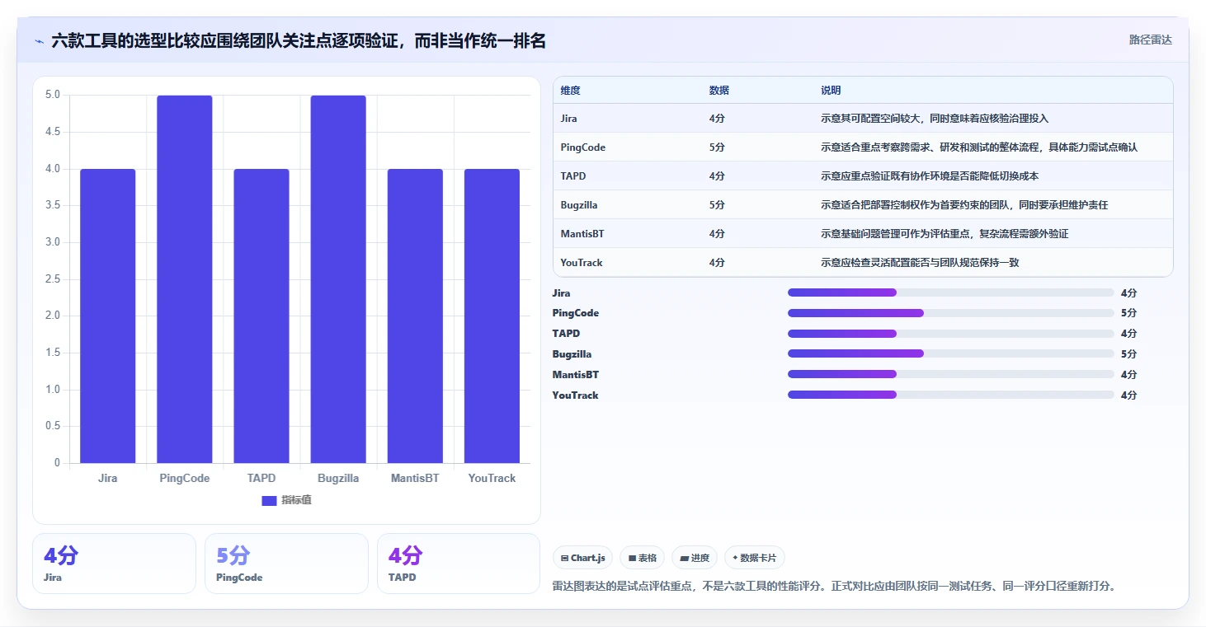This screenshot has width=1206, height=627.
Task: Click the 5分 value beside the PingCode progress bar
Action: tap(1128, 313)
